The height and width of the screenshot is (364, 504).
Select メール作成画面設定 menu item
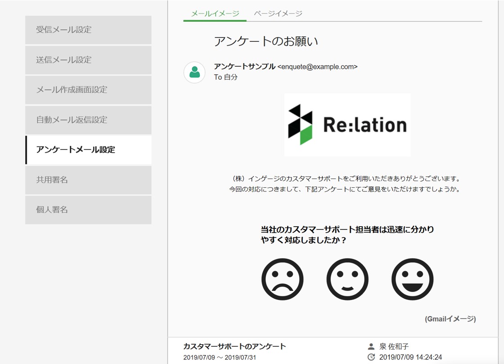pyautogui.click(x=88, y=90)
